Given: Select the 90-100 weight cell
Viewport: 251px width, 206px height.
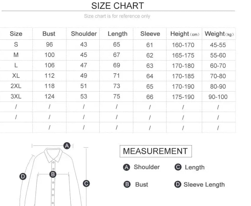Looking at the screenshot, I should (218, 97).
